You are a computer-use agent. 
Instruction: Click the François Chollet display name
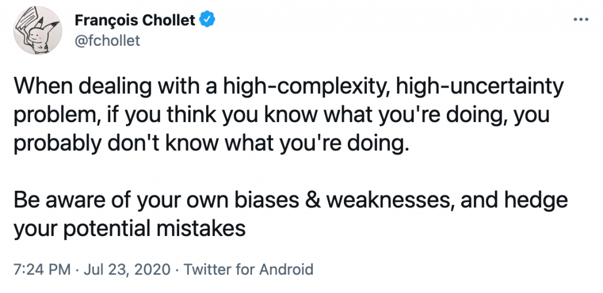click(135, 20)
